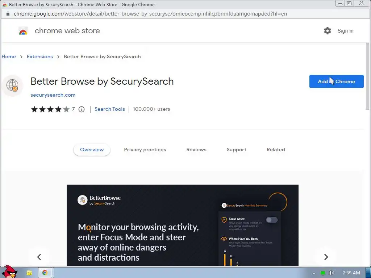The width and height of the screenshot is (371, 278).
Task: Open the rating info circle icon
Action: point(82,109)
